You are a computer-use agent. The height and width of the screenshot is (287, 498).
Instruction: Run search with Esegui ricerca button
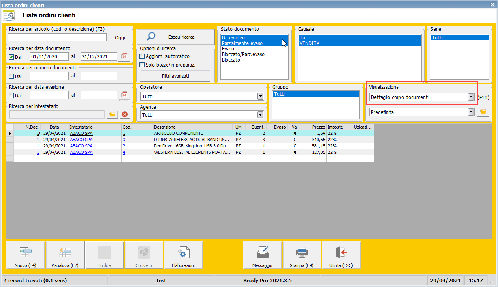point(175,37)
